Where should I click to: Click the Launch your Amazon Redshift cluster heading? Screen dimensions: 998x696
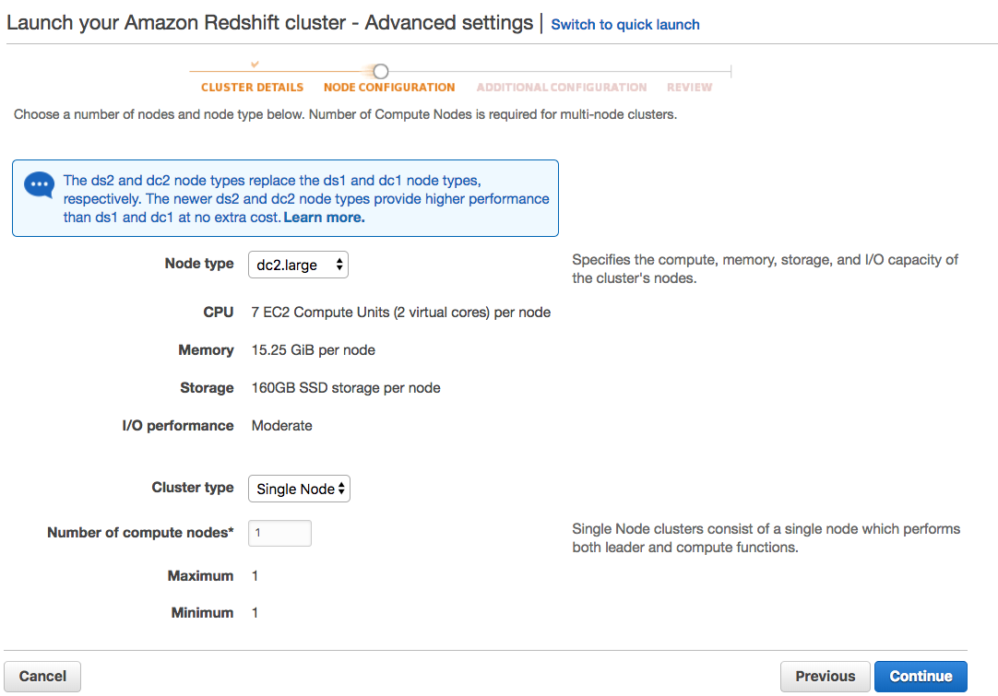pos(269,23)
